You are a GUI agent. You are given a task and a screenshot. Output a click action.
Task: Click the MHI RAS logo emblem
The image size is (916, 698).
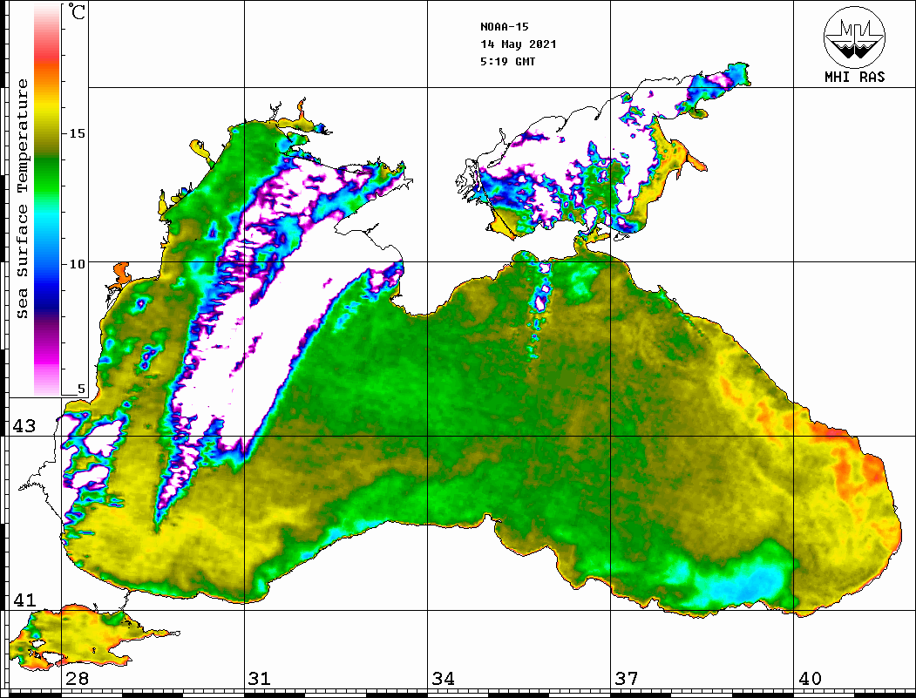pyautogui.click(x=854, y=37)
